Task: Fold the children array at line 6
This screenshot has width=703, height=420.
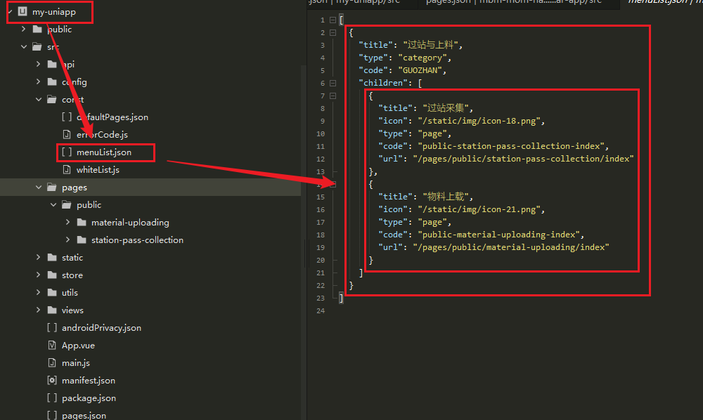Action: click(x=333, y=83)
